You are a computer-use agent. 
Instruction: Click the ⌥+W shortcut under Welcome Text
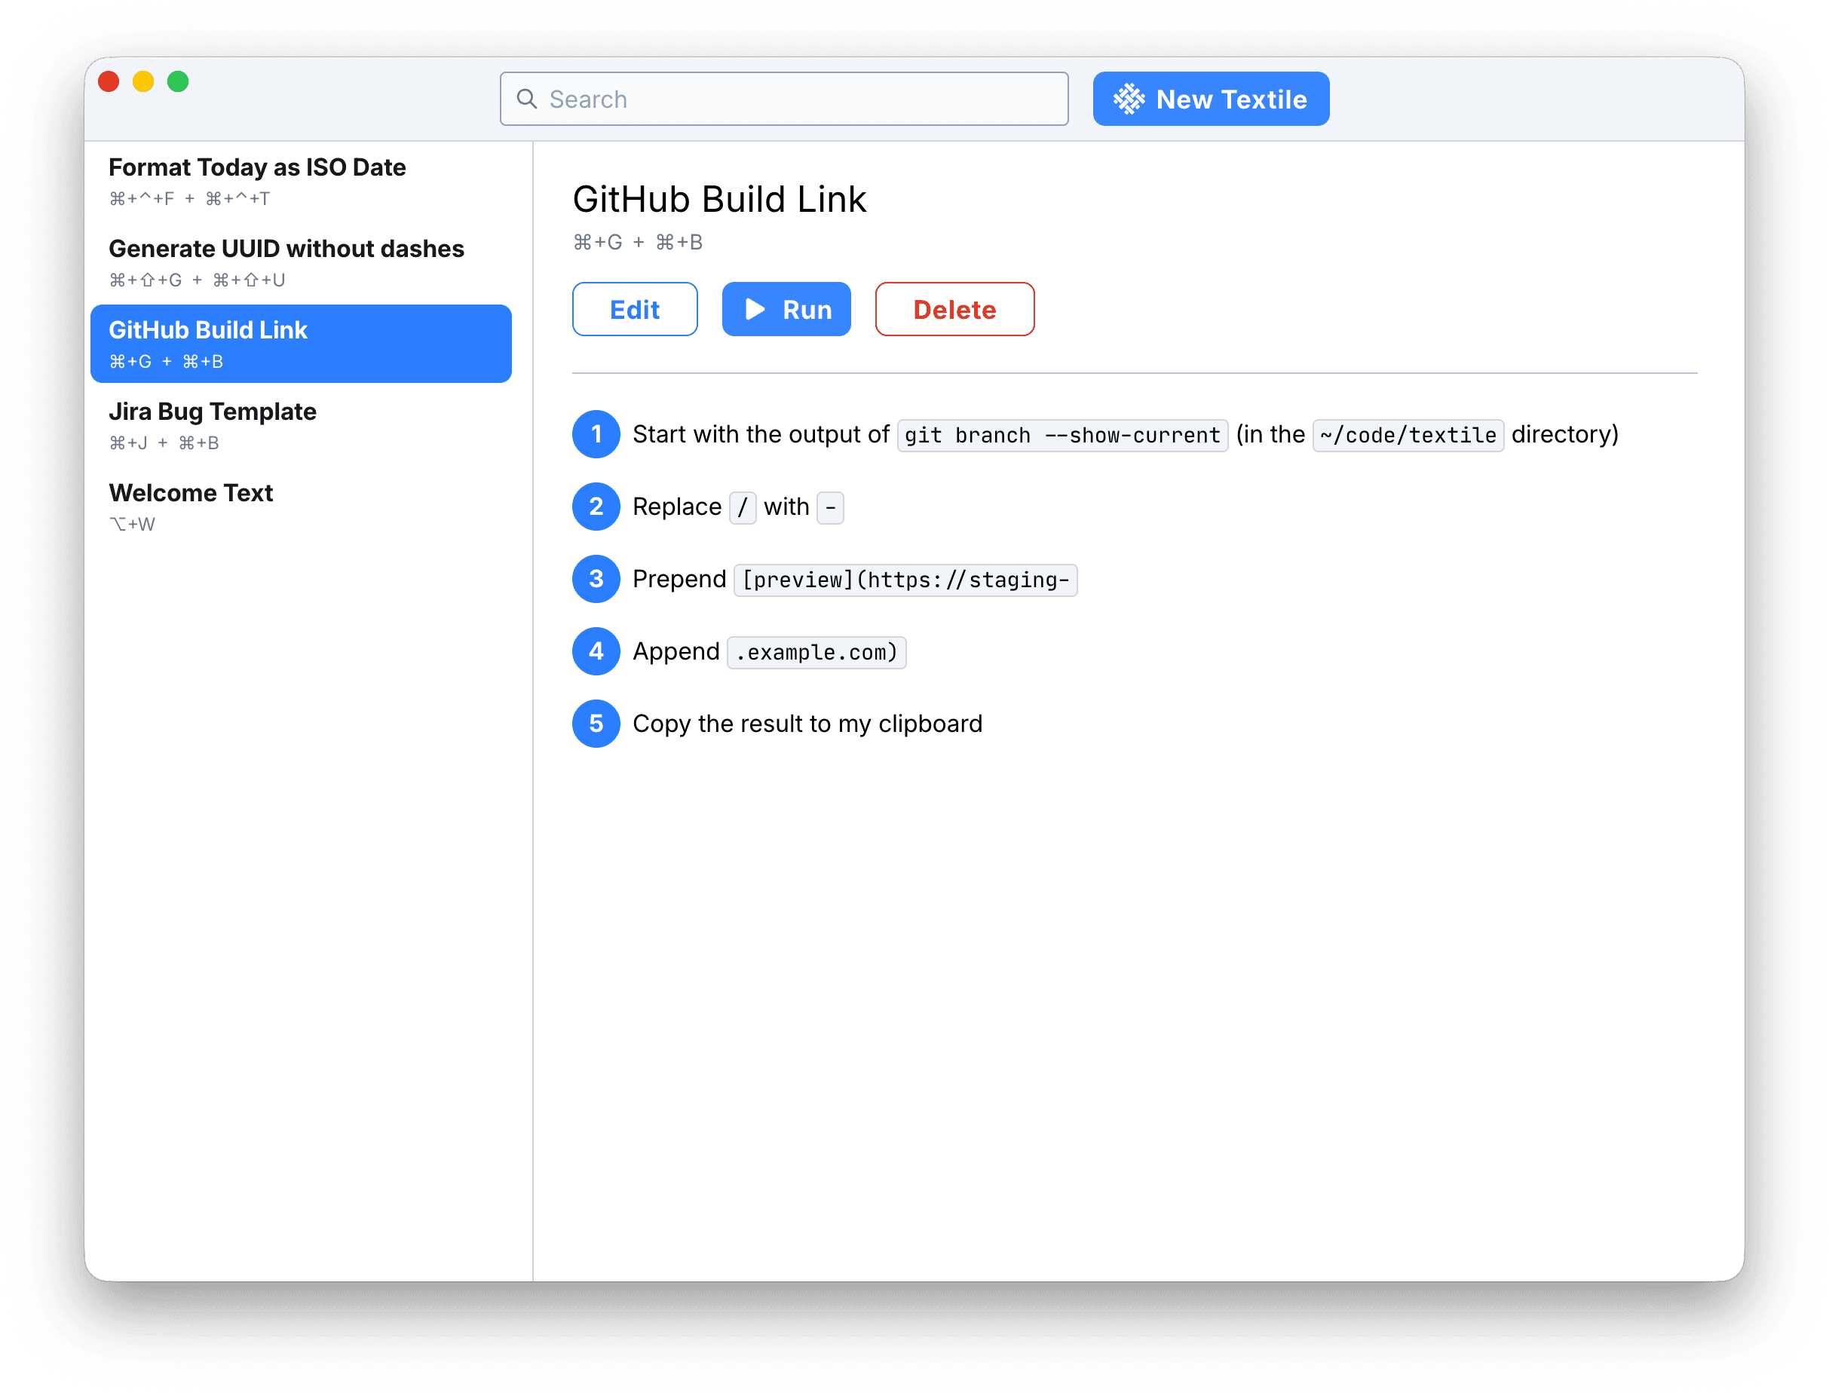(132, 524)
